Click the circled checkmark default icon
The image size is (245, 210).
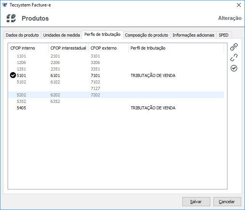(x=234, y=68)
